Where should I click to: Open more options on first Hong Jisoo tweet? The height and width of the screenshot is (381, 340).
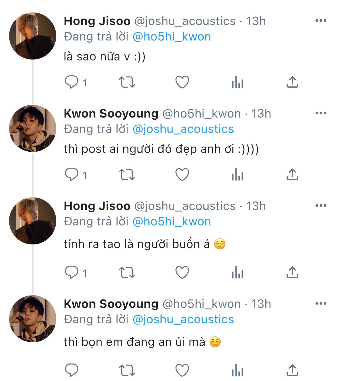[x=321, y=21]
